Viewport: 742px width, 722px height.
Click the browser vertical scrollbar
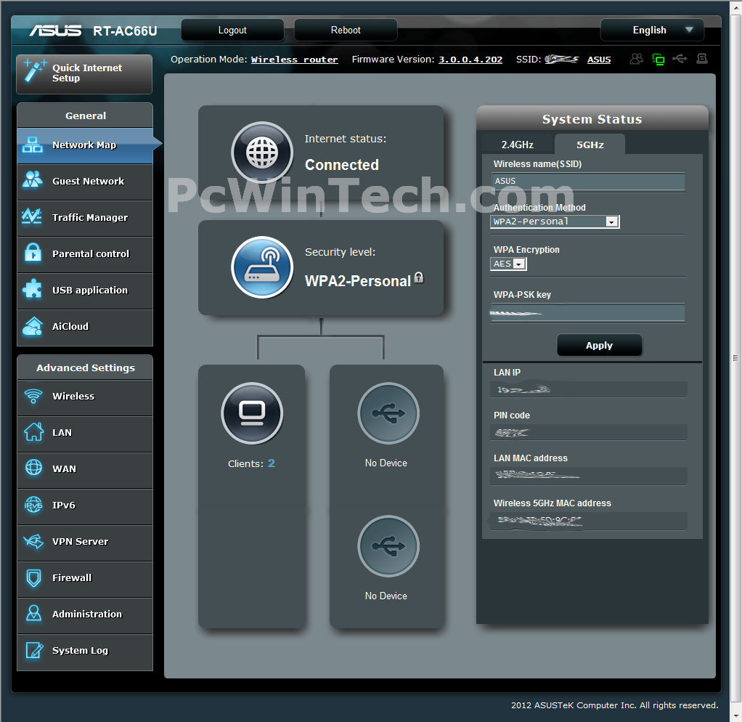[736, 357]
